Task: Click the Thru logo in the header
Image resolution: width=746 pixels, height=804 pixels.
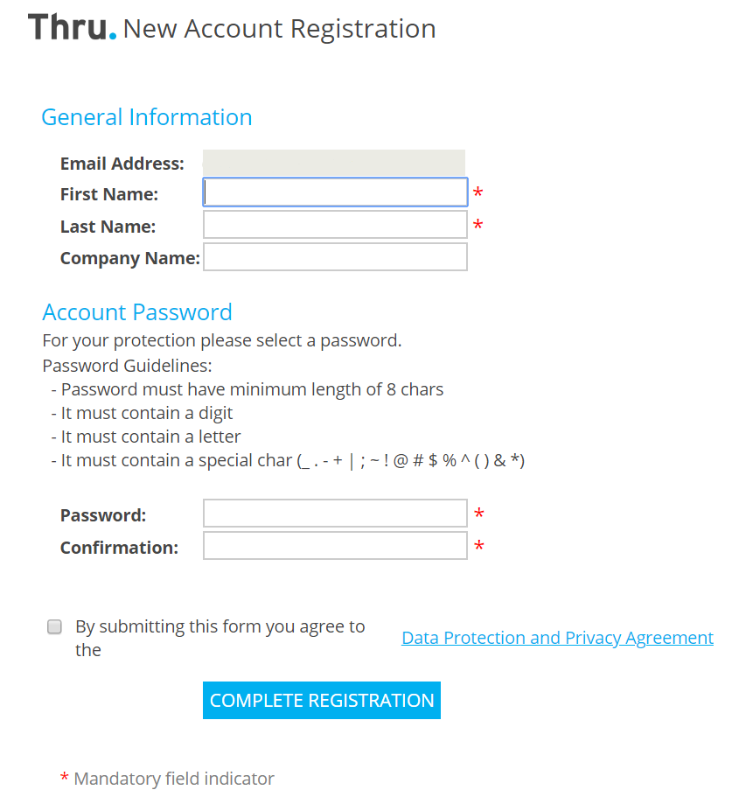Action: pos(72,28)
